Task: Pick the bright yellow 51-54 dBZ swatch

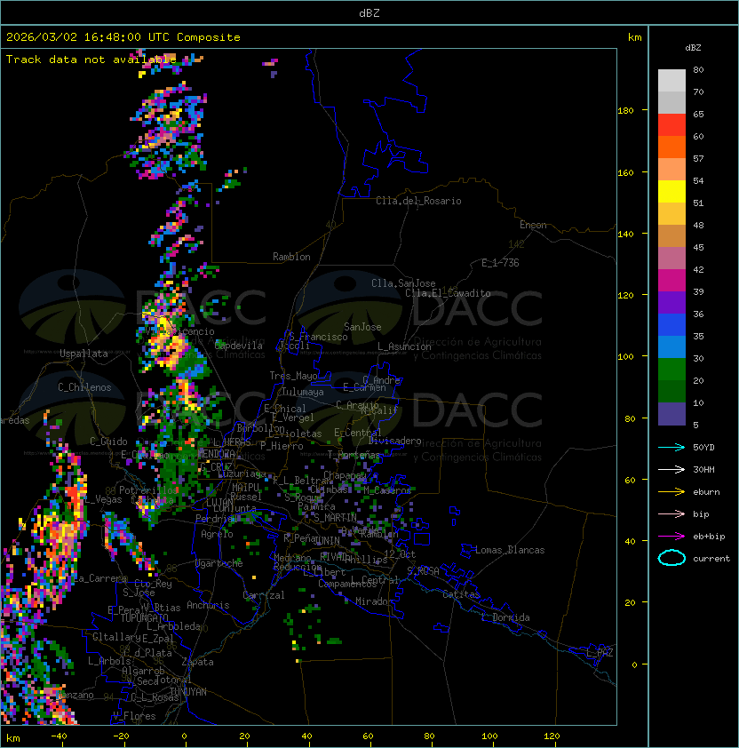Action: 671,192
